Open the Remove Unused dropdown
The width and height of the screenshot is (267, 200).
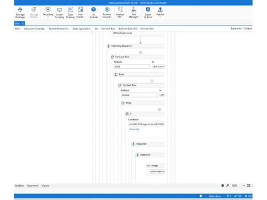[107, 13]
